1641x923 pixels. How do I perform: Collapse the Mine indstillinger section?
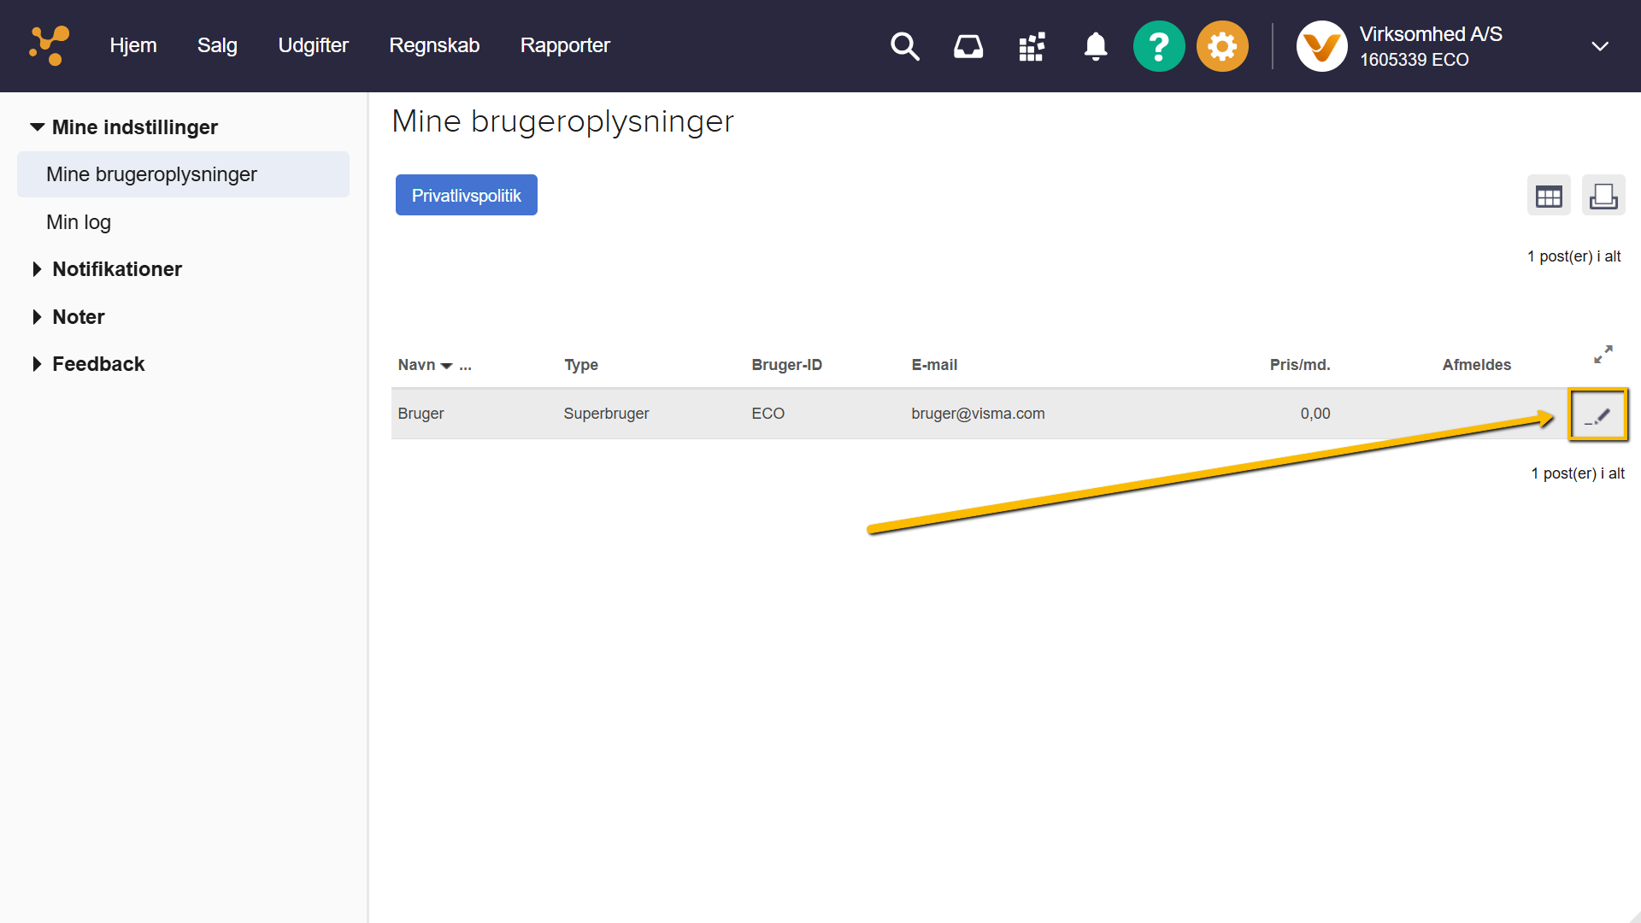(38, 127)
